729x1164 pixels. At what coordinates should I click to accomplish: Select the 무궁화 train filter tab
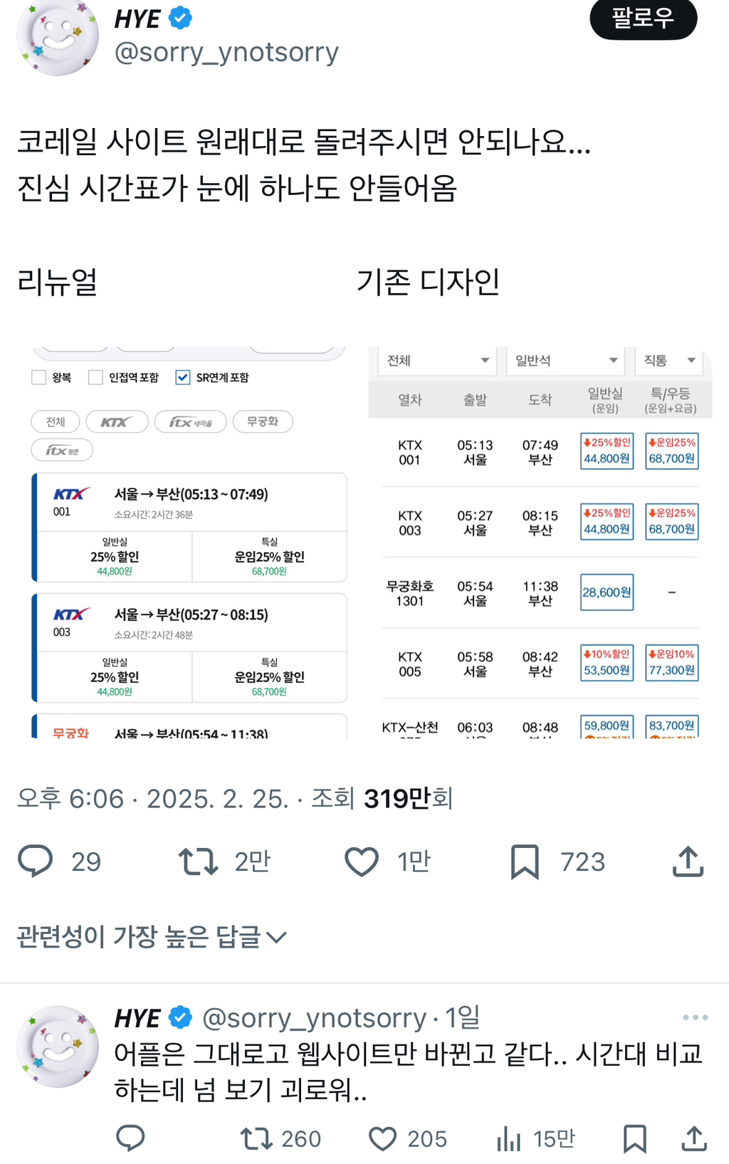tap(263, 421)
